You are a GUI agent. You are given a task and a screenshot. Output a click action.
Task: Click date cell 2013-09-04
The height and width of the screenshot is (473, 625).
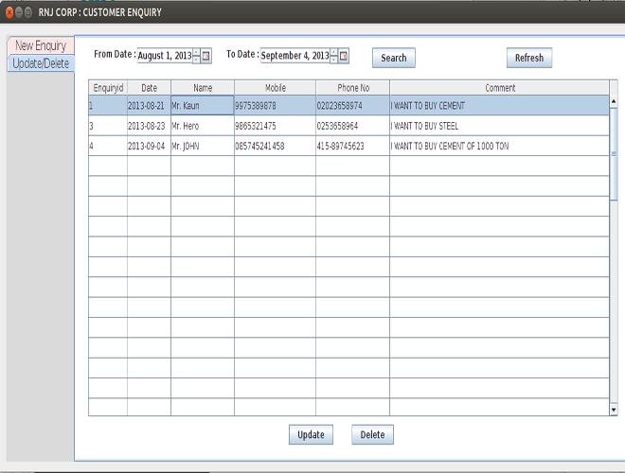(x=149, y=146)
